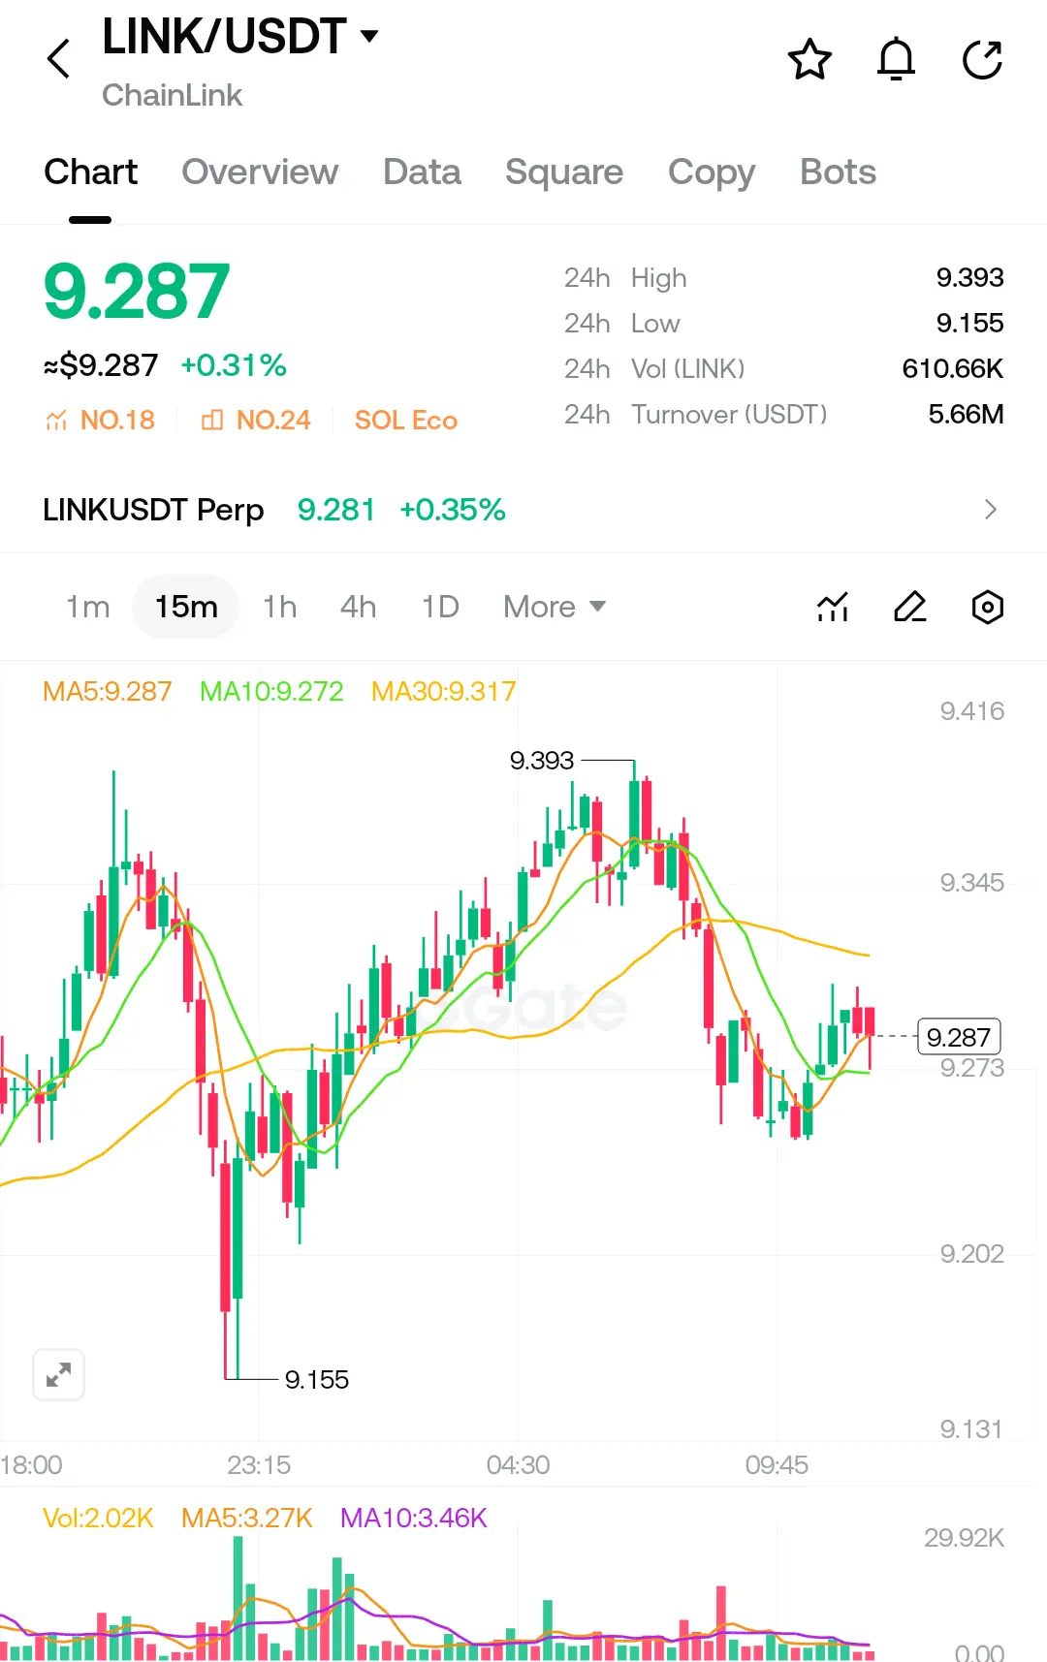Screen dimensions: 1047x1662
Task: Tap the 09:45 time axis label
Action: click(x=777, y=1464)
